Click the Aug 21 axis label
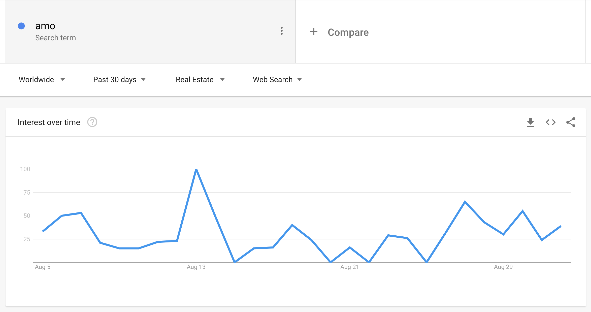The height and width of the screenshot is (312, 591). [x=350, y=267]
